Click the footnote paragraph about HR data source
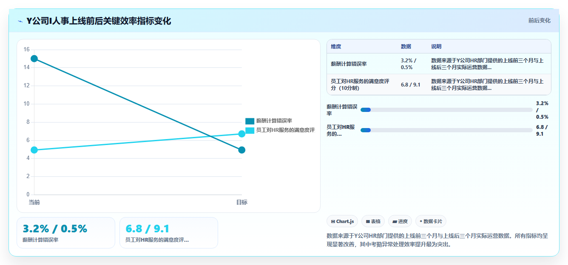This screenshot has width=568, height=265. click(437, 240)
